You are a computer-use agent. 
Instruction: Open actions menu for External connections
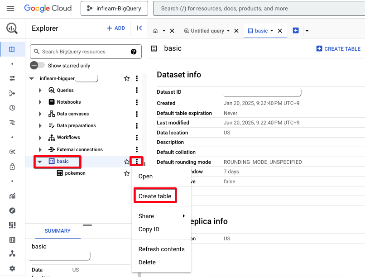coord(137,149)
